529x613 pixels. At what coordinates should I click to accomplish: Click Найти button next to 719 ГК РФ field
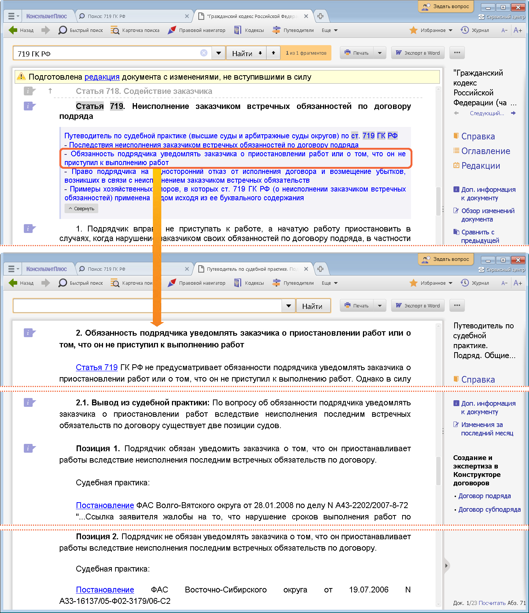coord(242,54)
